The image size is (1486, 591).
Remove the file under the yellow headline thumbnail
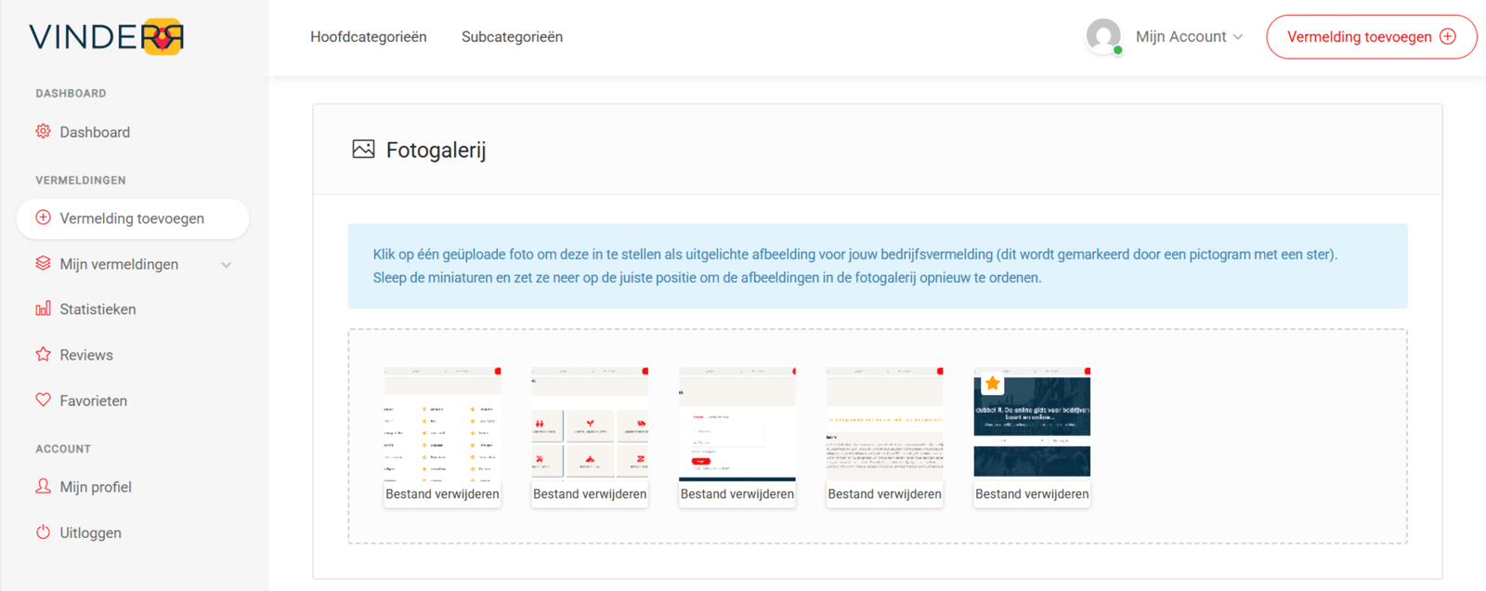[x=885, y=494]
